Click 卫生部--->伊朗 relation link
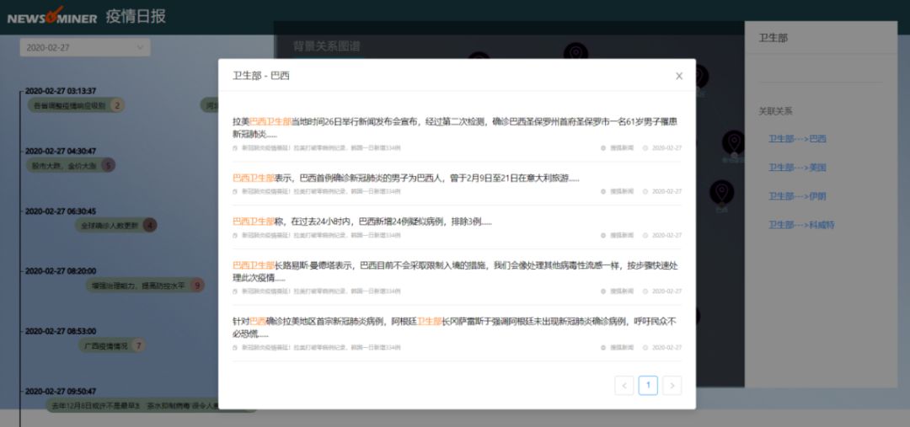Viewport: 910px width, 427px height. (797, 196)
